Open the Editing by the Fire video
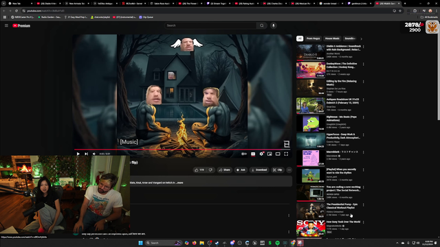The image size is (440, 247). point(311,87)
